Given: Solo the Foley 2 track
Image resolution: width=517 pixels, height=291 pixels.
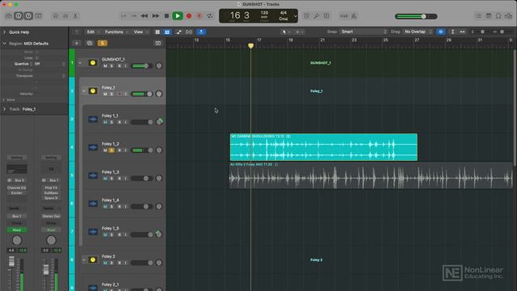Looking at the screenshot, I should click(x=111, y=263).
